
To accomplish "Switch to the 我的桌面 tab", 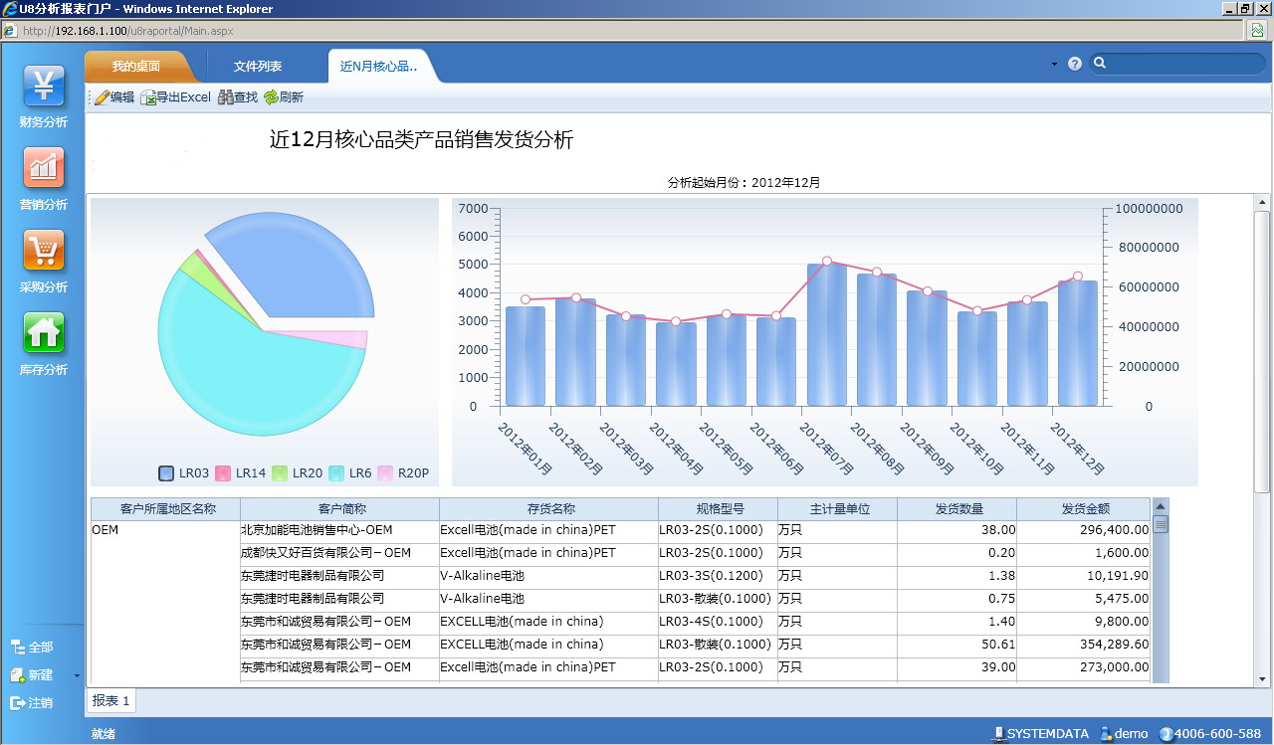I will click(x=136, y=67).
